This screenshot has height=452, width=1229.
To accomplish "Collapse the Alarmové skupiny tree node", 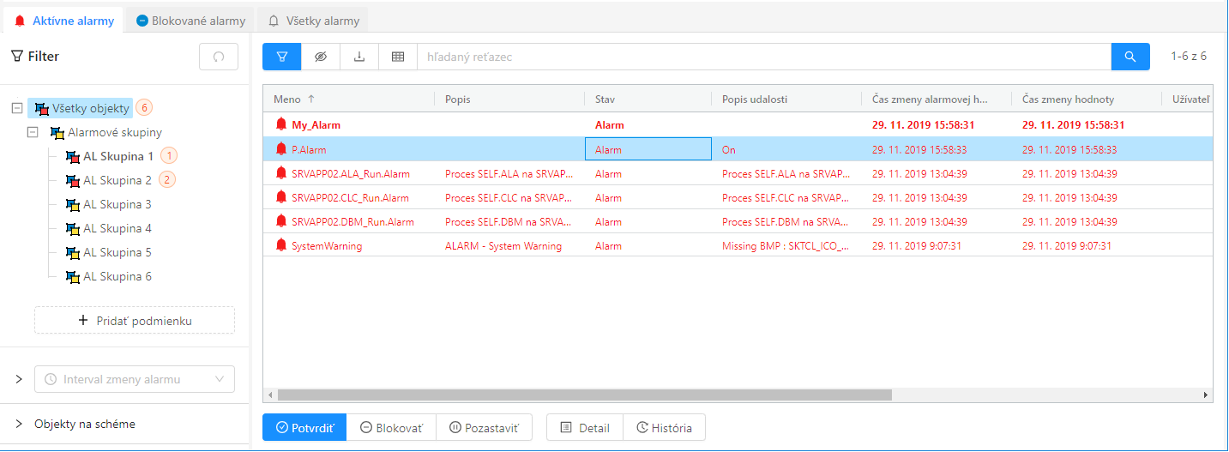I will point(33,133).
